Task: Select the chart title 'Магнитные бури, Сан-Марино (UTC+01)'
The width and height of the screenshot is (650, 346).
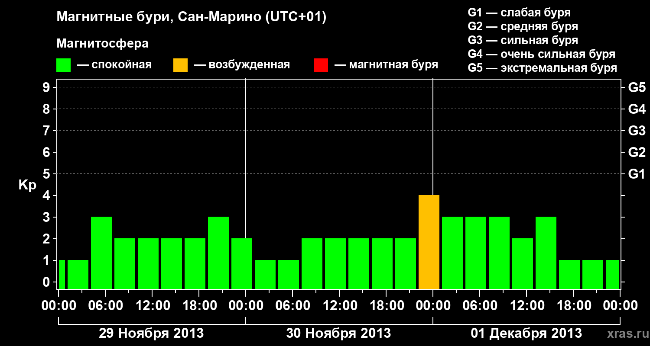Action: [x=191, y=17]
